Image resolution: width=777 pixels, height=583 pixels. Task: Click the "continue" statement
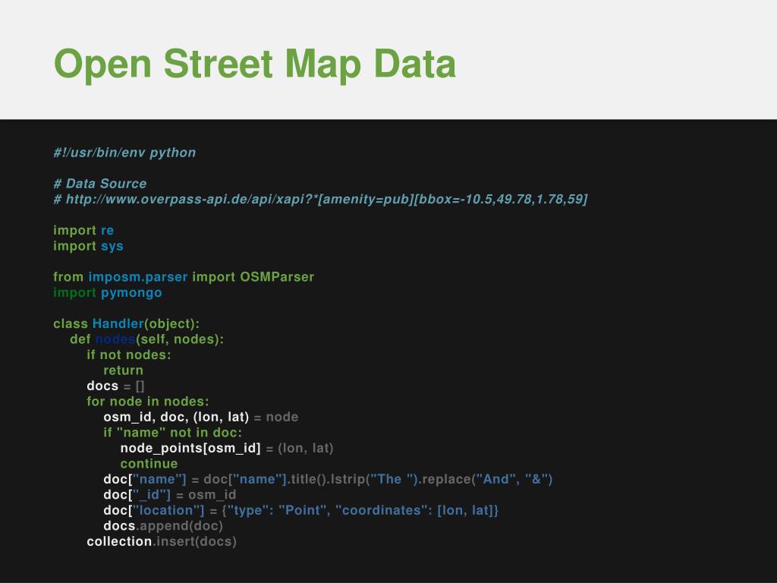pyautogui.click(x=149, y=464)
